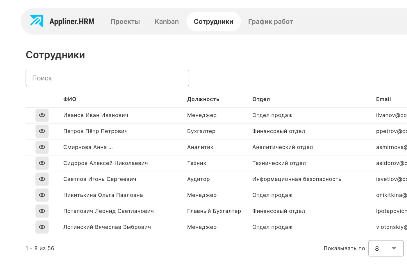The image size is (407, 271).
Task: Click the Бухгалтер position cell
Action: tap(201, 131)
